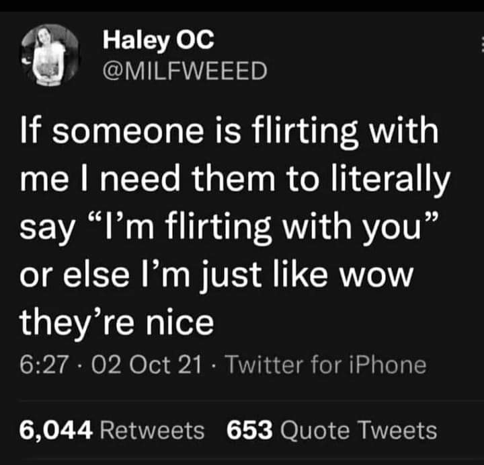Viewport: 484px width, 465px height.
Task: Open the Haley OC display name link
Action: click(x=159, y=41)
